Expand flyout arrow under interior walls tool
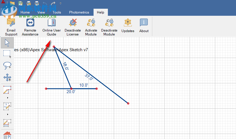Viewport: 236px width, 139px height. point(8,115)
